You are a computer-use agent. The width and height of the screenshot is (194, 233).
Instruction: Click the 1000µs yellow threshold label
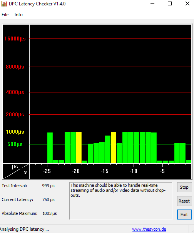(x=15, y=132)
